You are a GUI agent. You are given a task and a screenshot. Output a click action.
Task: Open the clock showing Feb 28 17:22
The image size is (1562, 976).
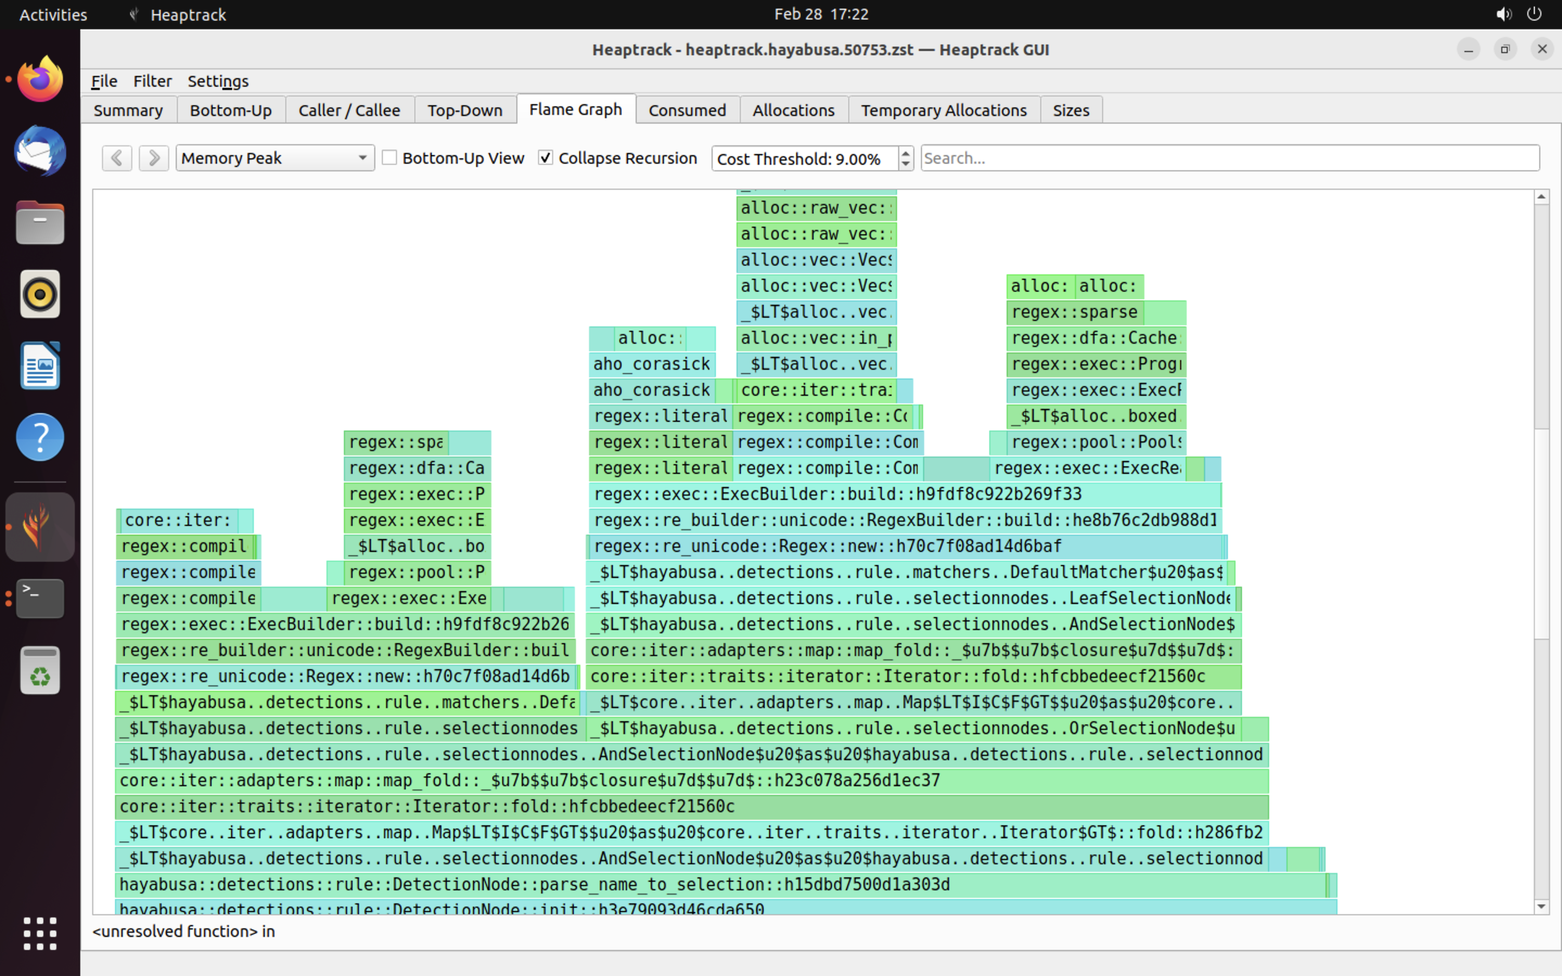click(x=821, y=14)
